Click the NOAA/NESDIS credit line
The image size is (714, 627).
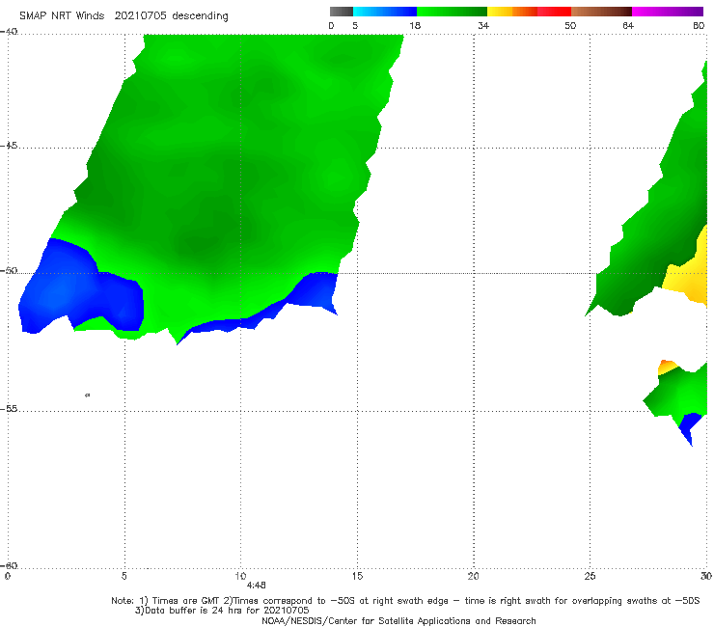398,620
